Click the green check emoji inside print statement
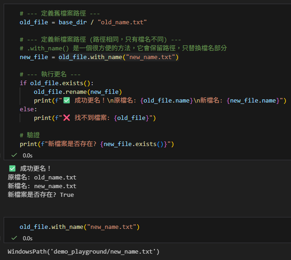291x260 pixels. coord(67,101)
